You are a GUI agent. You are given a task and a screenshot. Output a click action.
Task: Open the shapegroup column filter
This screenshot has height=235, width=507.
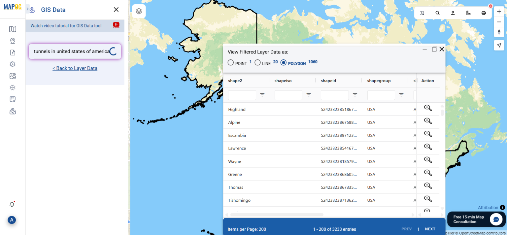pyautogui.click(x=401, y=95)
